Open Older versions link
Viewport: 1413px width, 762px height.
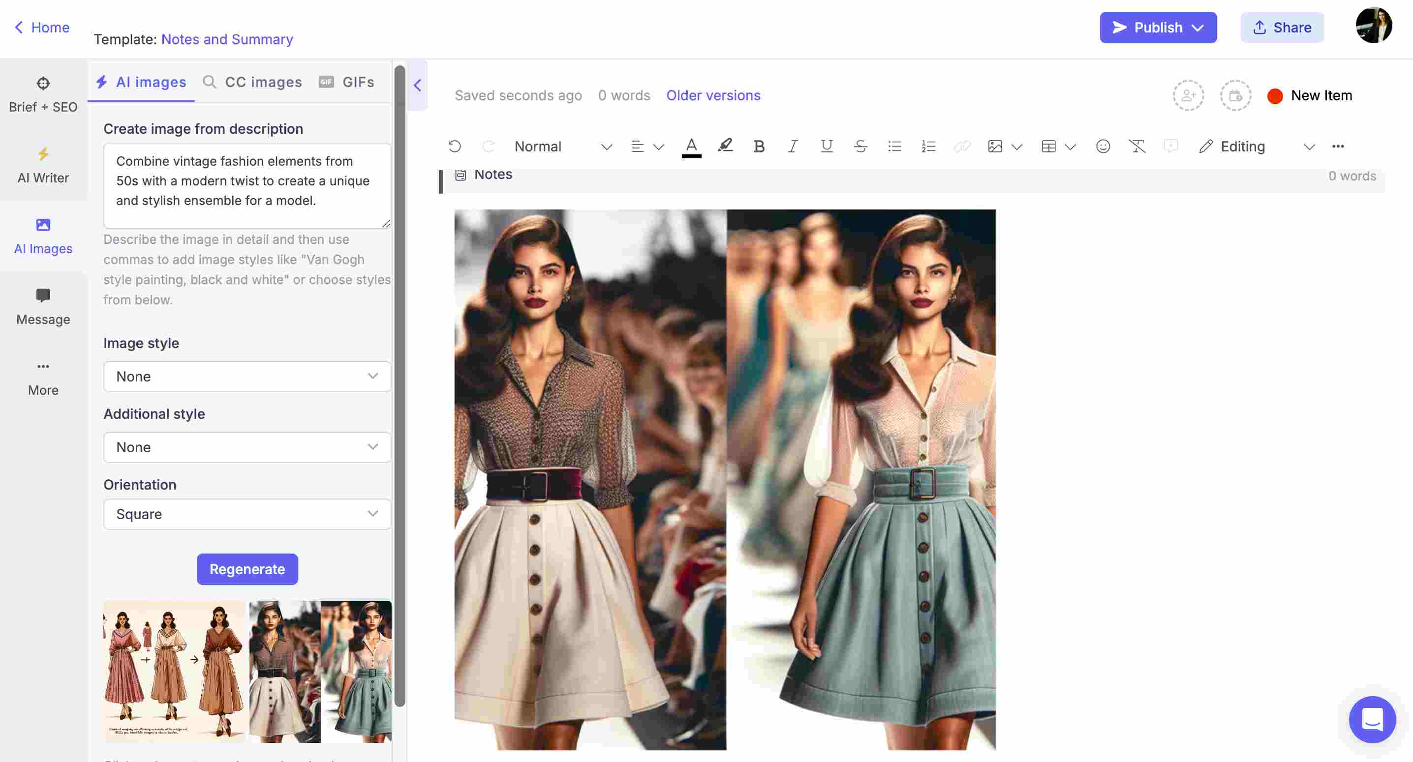713,95
